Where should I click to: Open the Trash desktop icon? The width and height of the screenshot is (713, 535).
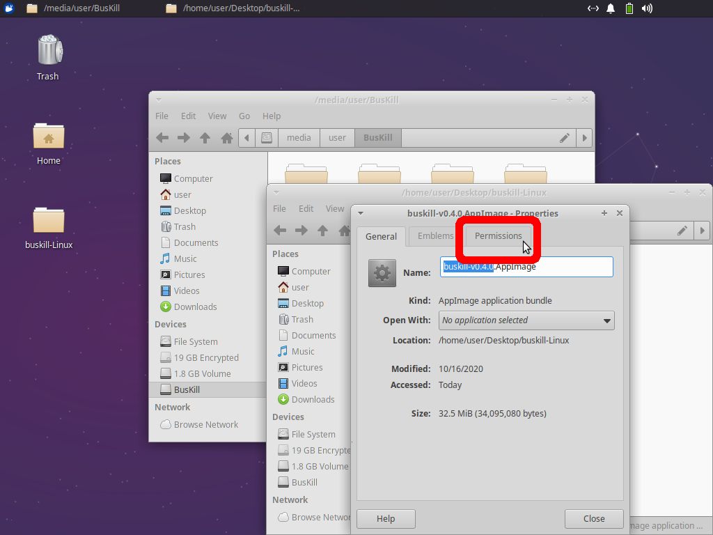[x=48, y=57]
